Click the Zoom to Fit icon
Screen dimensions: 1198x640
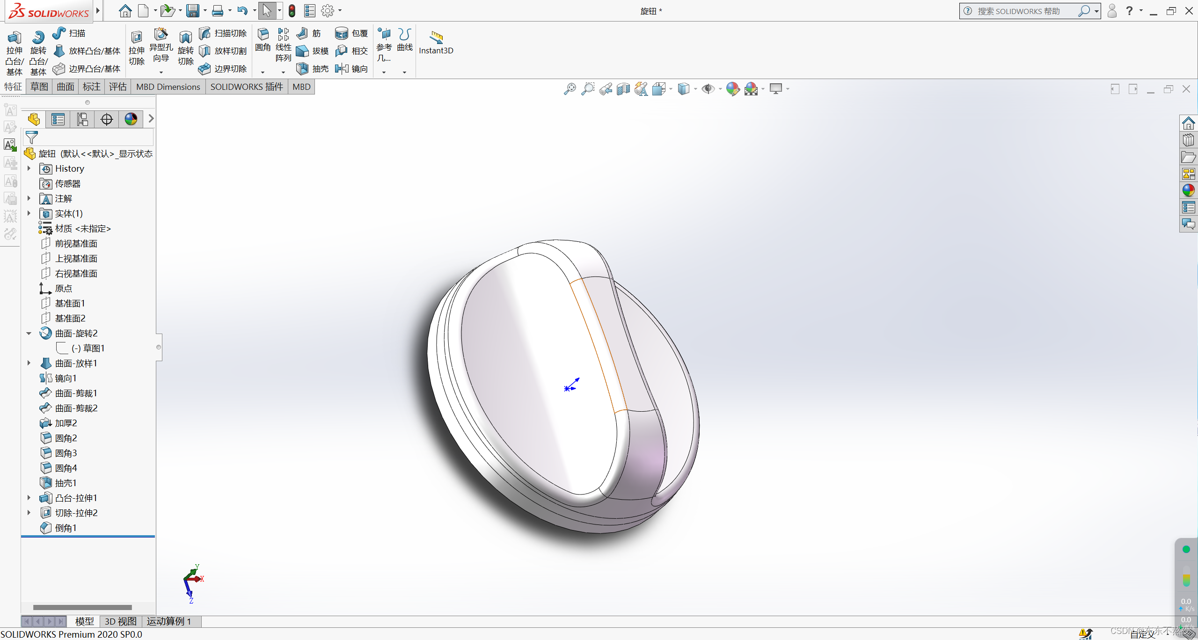tap(570, 88)
